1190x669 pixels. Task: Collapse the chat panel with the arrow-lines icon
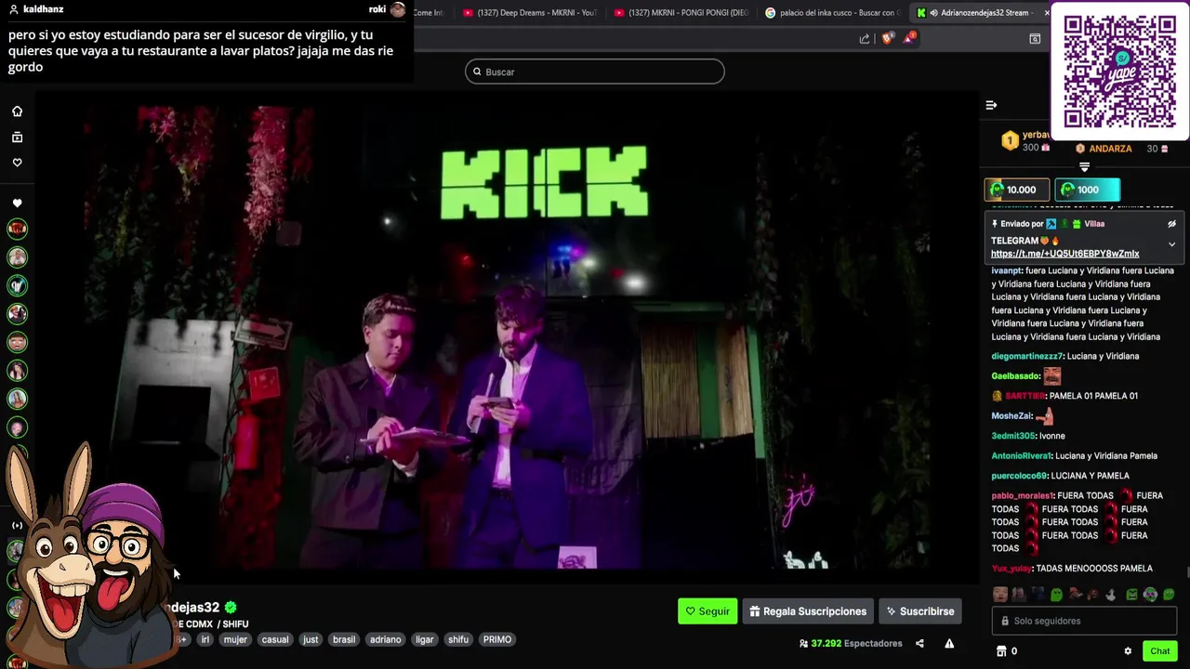[991, 105]
